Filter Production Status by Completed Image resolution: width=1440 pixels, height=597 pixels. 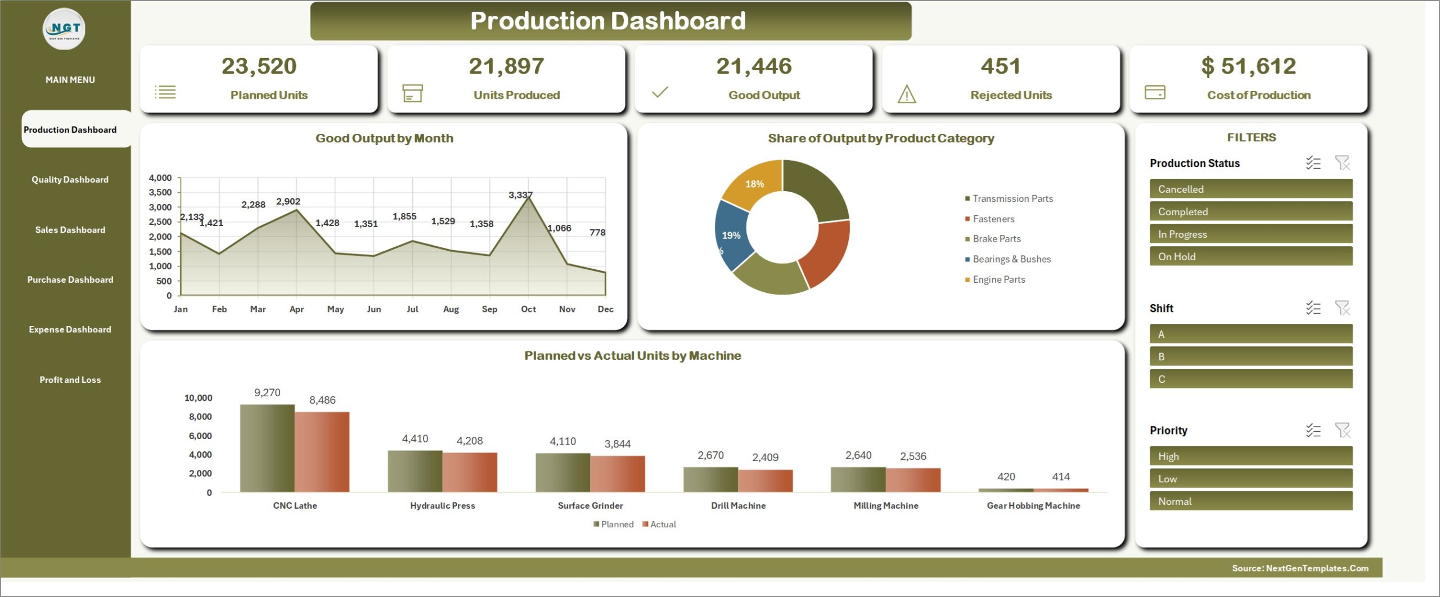click(1251, 211)
